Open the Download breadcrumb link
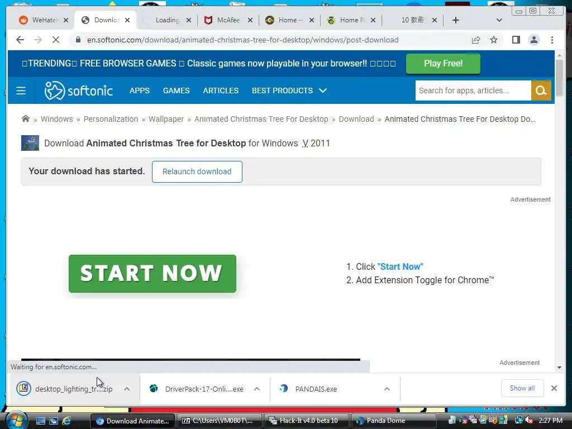 (x=356, y=119)
